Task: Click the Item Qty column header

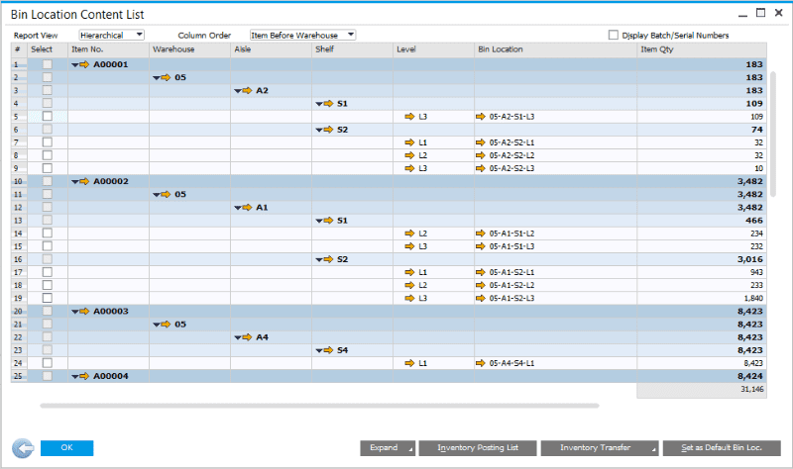Action: coord(702,48)
